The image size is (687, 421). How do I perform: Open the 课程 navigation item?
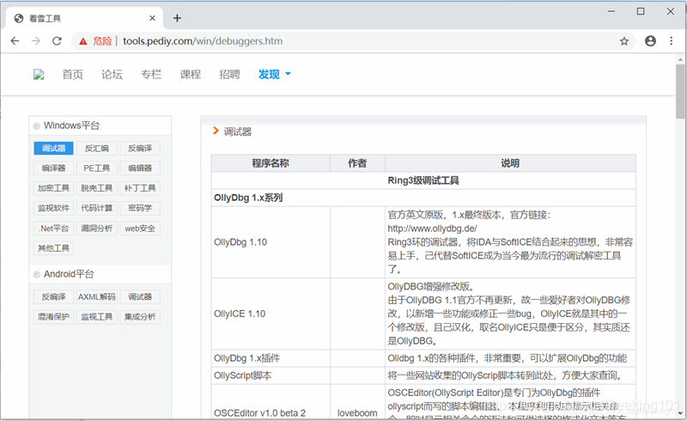[191, 74]
